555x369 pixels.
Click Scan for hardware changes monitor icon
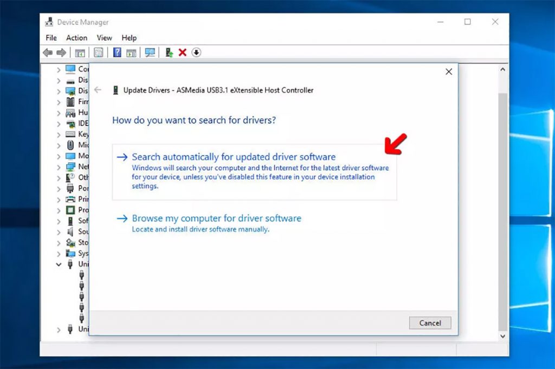(150, 52)
